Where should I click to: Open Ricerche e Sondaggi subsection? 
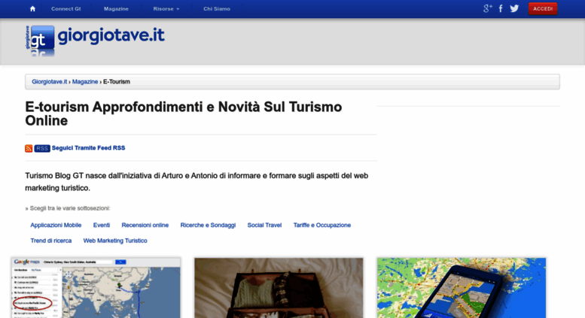coord(208,225)
